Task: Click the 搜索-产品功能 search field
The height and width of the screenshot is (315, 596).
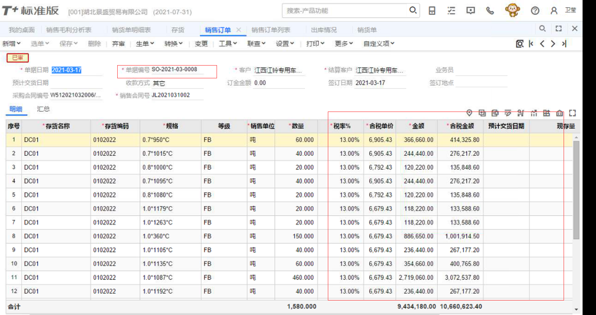Action: [345, 11]
